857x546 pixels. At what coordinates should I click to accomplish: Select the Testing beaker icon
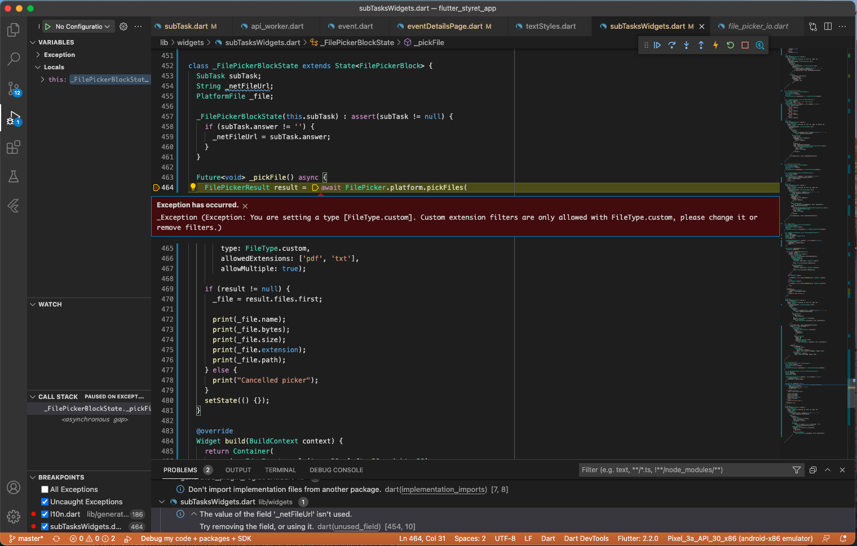(x=14, y=176)
